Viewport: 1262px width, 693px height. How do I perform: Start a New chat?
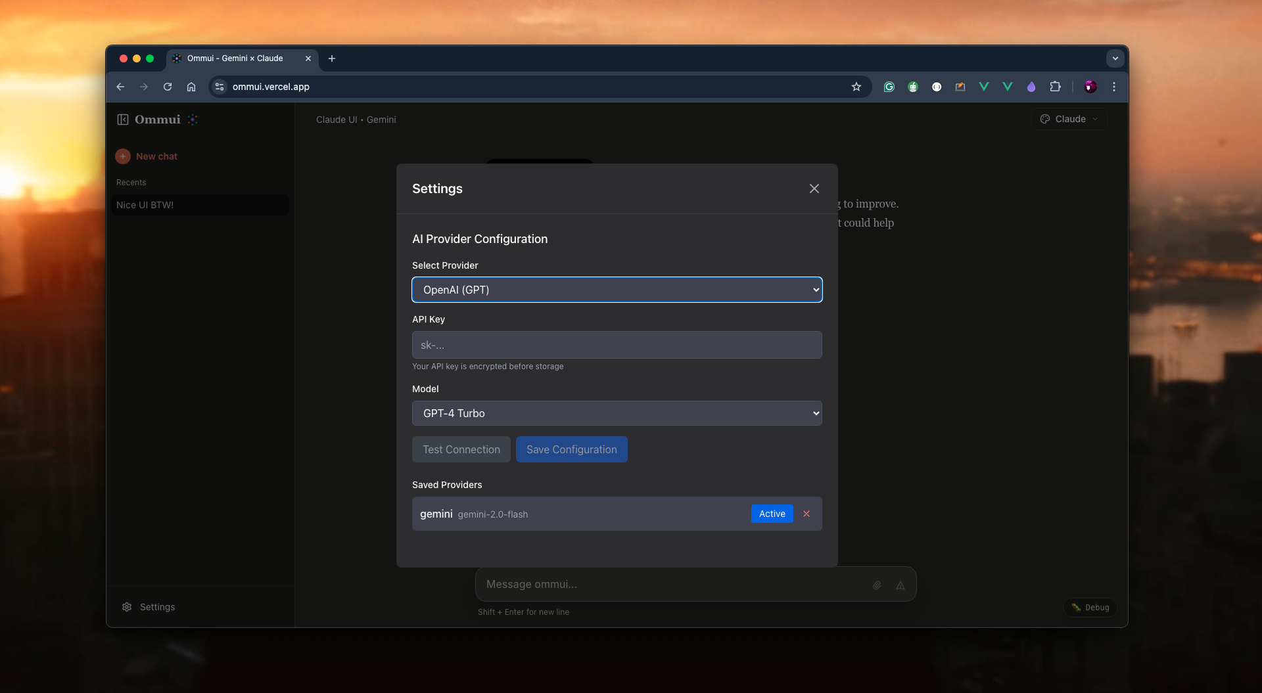[147, 156]
